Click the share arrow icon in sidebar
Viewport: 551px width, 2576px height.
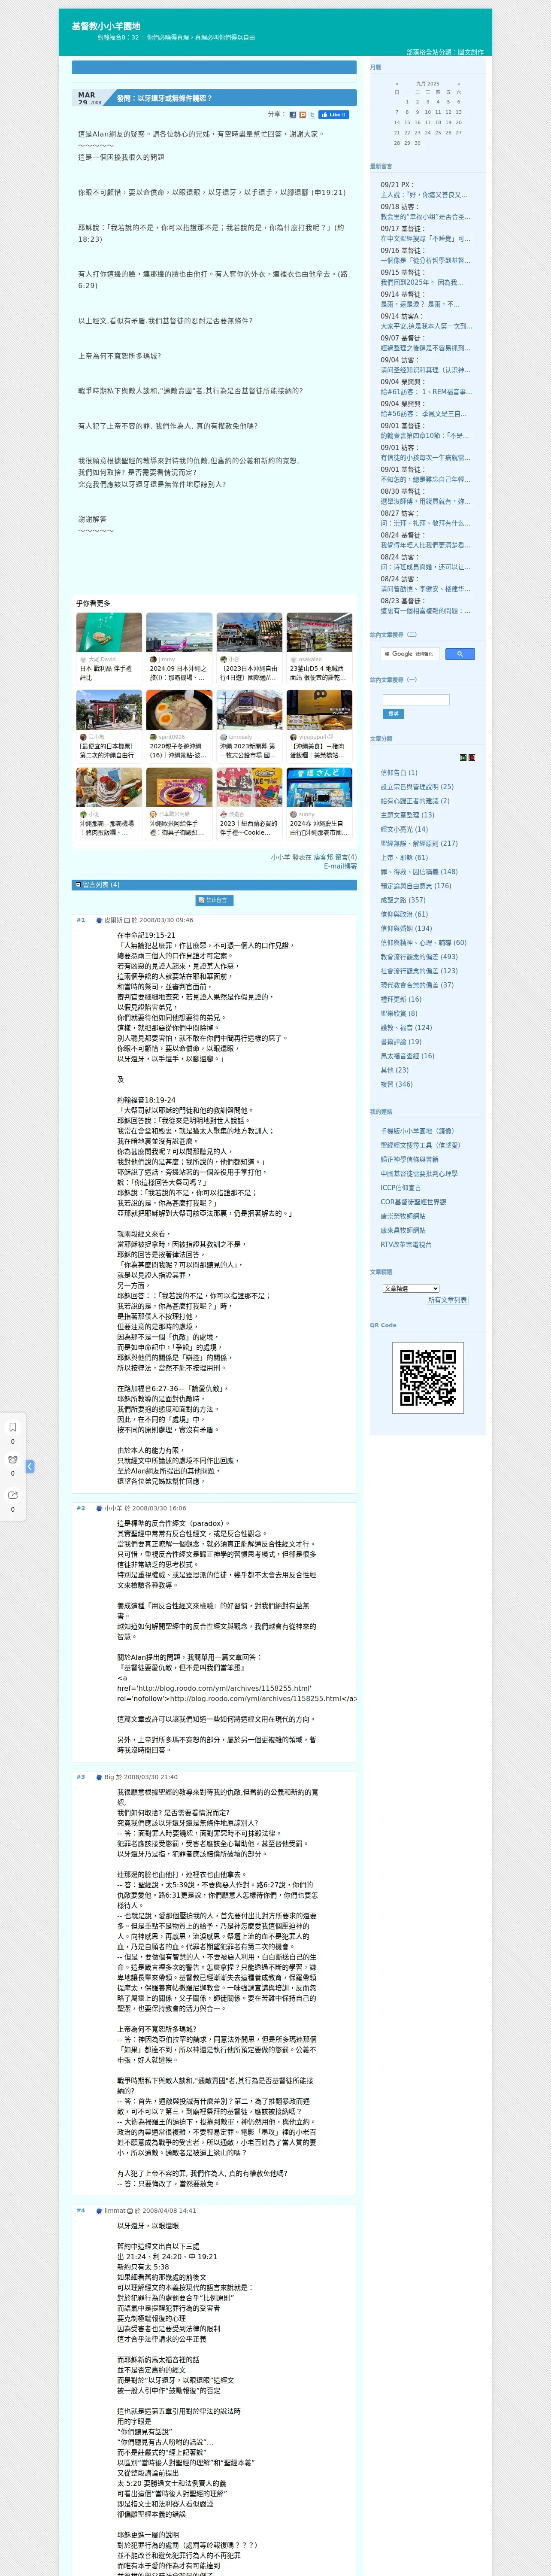pyautogui.click(x=13, y=1495)
